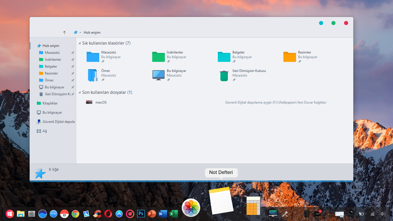Open the battery status tray icon

pos(361,214)
